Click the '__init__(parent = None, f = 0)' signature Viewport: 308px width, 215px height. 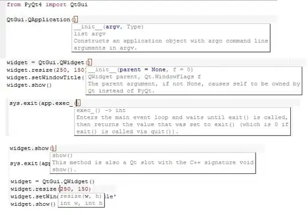140,70
